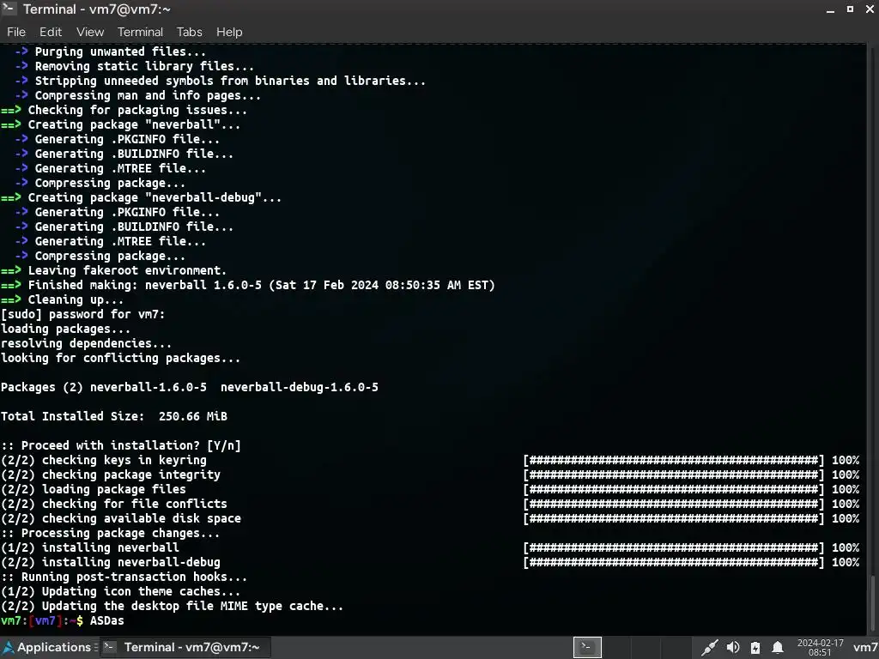The image size is (879, 659).
Task: Click the terminal icon in the title bar
Action: tap(8, 9)
